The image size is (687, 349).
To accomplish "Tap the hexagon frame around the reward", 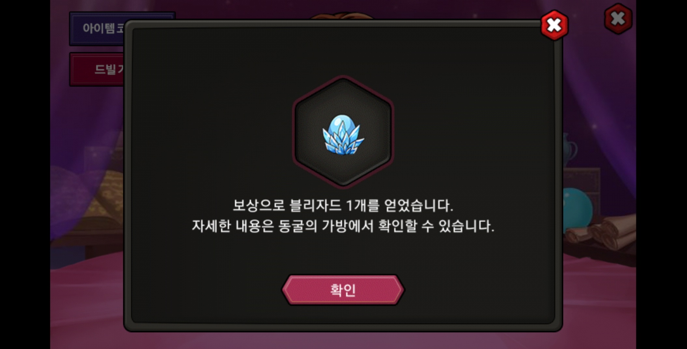I will [x=343, y=132].
